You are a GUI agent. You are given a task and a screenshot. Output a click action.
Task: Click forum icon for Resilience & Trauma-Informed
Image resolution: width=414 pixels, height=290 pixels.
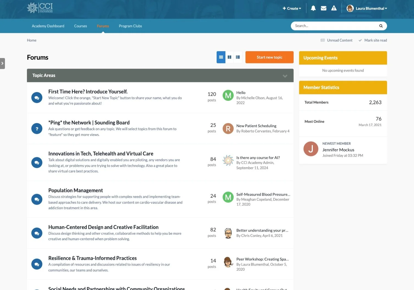pyautogui.click(x=37, y=264)
